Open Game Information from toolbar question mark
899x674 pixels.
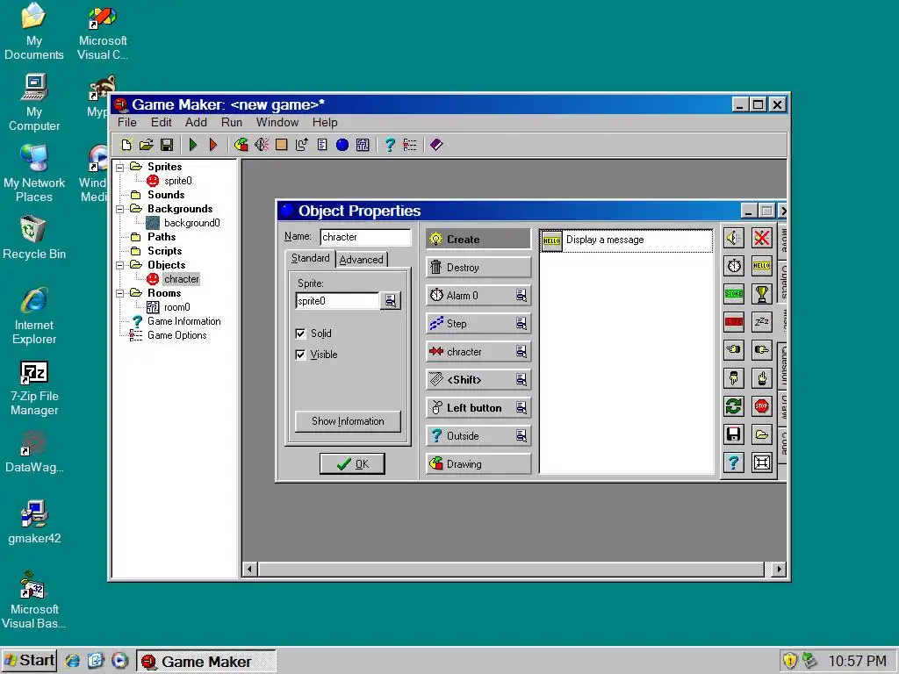coord(390,145)
